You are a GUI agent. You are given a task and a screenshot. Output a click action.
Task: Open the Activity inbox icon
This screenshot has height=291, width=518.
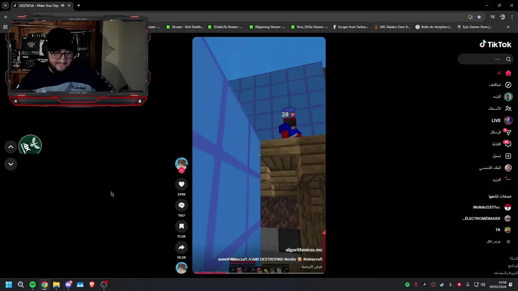tap(508, 144)
